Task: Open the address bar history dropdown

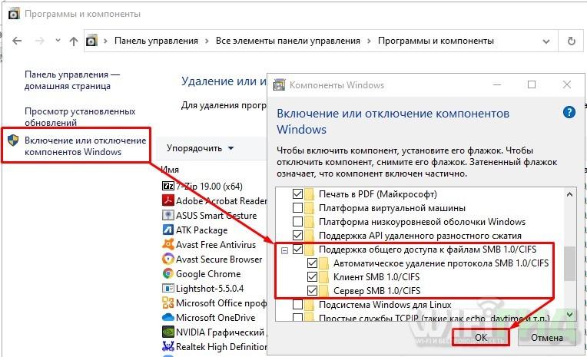Action: pyautogui.click(x=546, y=41)
